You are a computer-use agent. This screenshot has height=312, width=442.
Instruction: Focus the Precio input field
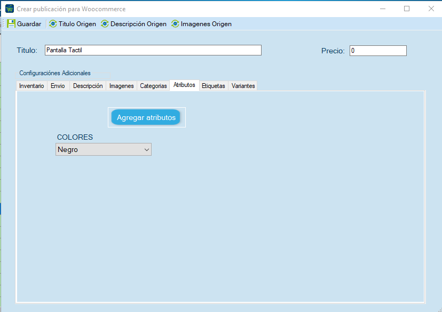(378, 51)
